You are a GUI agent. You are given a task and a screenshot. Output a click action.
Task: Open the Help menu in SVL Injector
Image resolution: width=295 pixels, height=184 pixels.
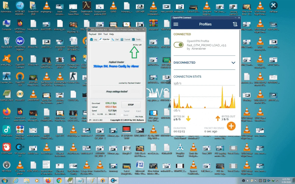[112, 34]
